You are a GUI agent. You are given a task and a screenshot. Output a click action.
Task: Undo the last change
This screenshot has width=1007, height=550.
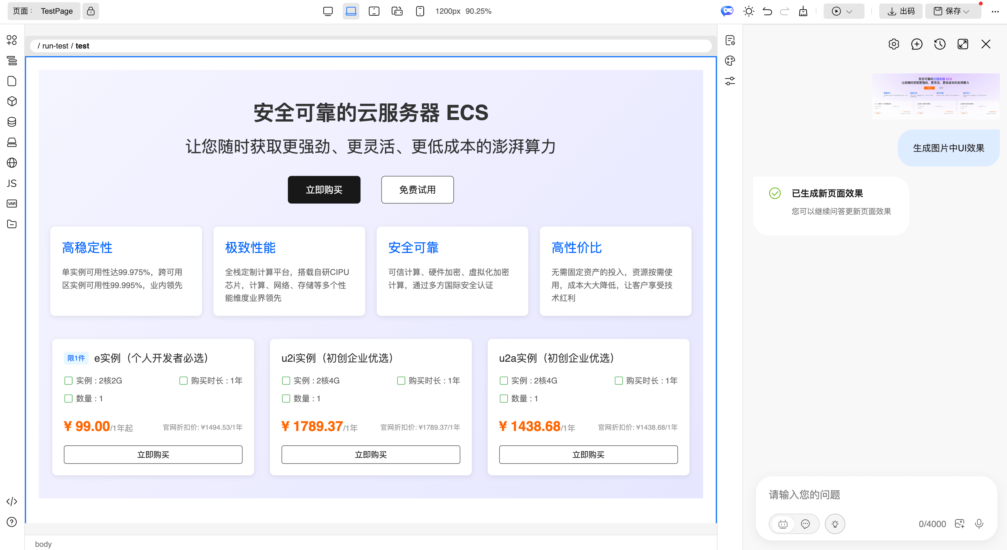pos(767,11)
